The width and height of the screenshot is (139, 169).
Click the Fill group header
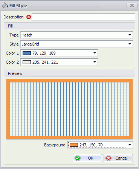[69, 26]
